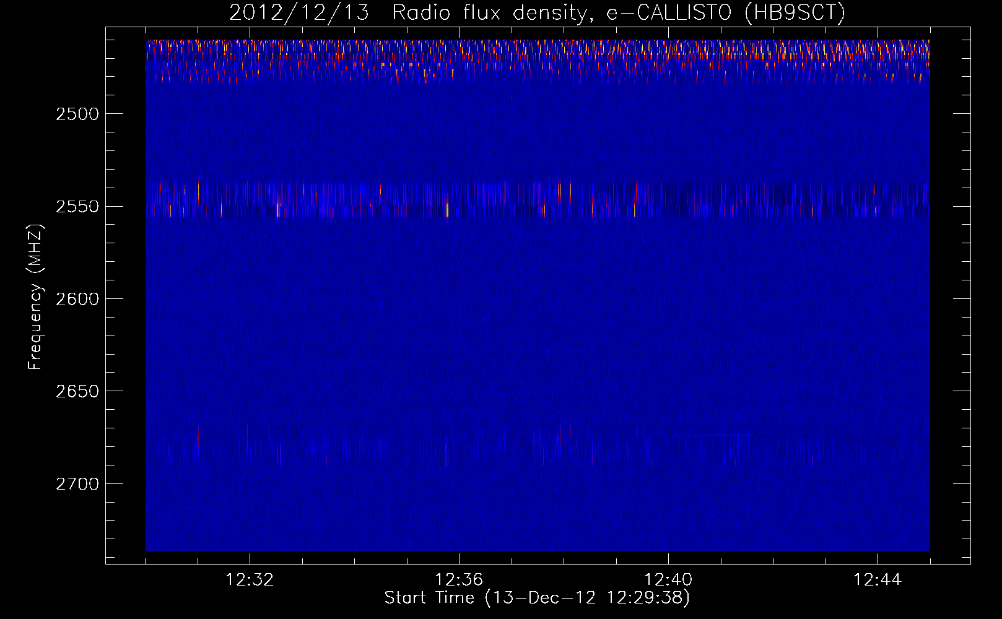Click the 12:44 time tick label

click(878, 580)
